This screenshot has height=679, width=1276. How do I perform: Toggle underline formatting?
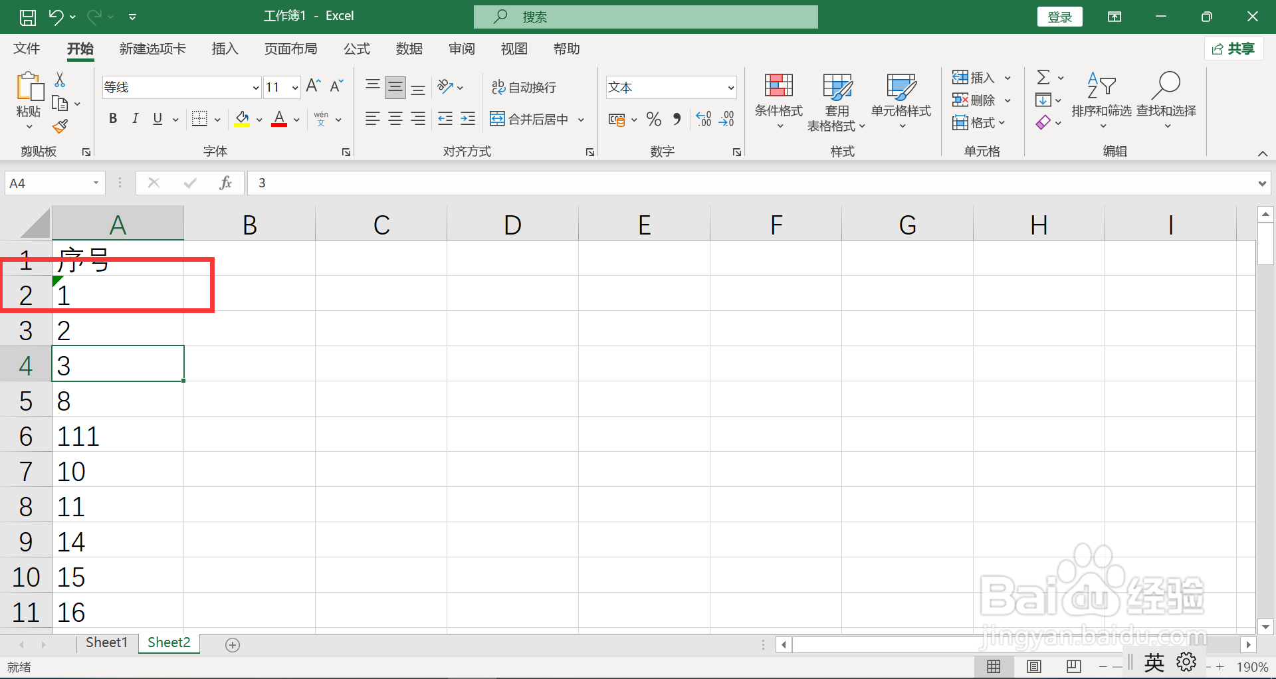[158, 119]
